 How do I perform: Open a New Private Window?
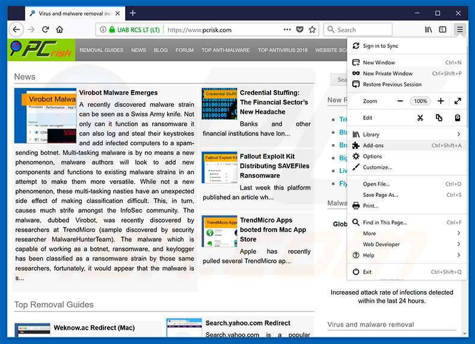tap(406, 73)
